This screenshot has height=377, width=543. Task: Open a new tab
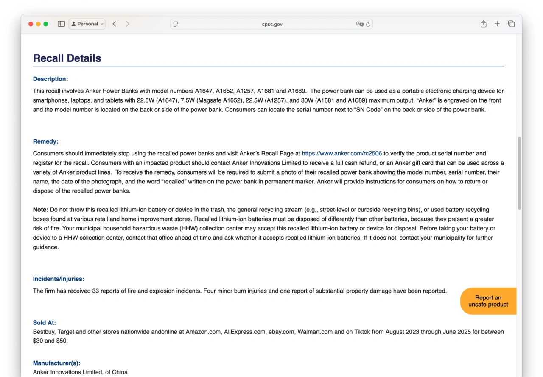click(x=497, y=24)
